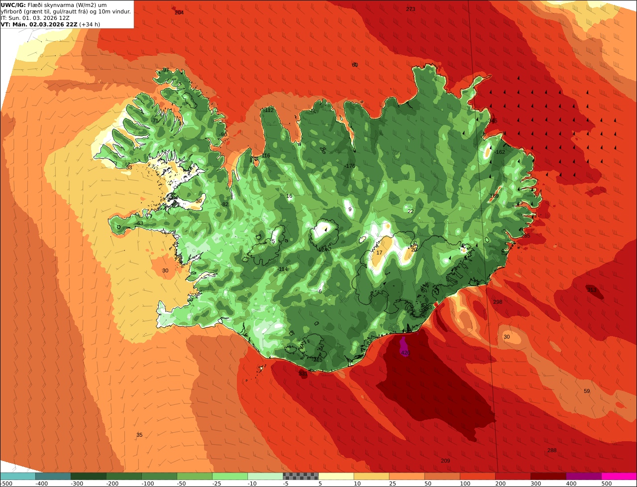Click the teal -500 to -400 legend swatch

point(17,476)
